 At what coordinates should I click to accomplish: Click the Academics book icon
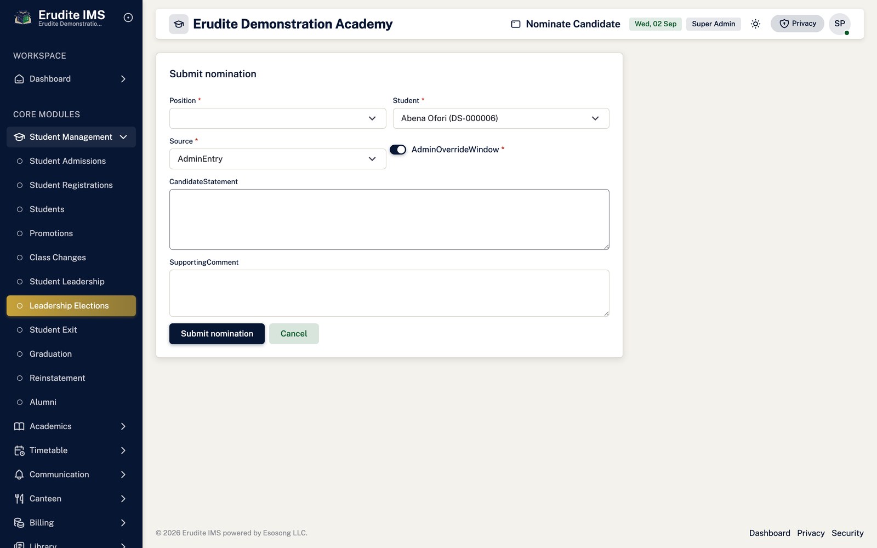click(19, 426)
